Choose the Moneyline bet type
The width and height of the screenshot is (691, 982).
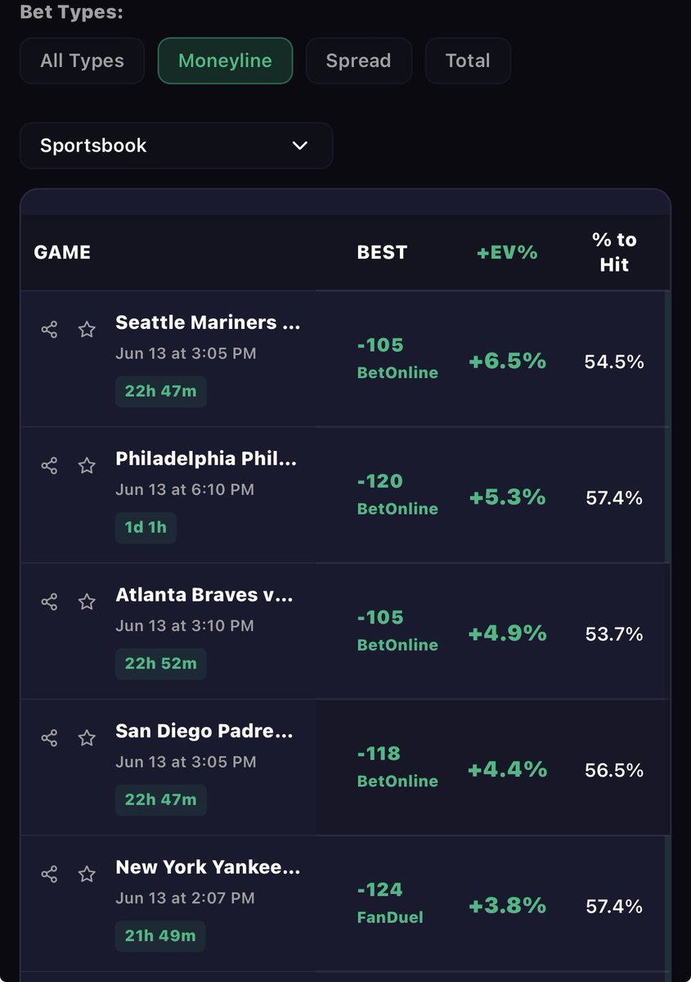[225, 61]
